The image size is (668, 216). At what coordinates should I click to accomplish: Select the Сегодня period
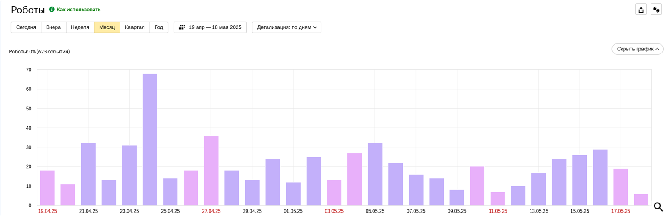[26, 27]
